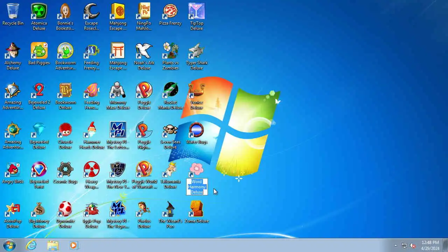Select Bejeweled Twist shortcut
The width and height of the screenshot is (448, 252).
pos(39,169)
